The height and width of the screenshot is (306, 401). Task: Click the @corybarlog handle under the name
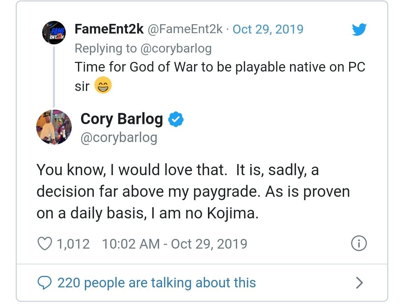click(119, 138)
